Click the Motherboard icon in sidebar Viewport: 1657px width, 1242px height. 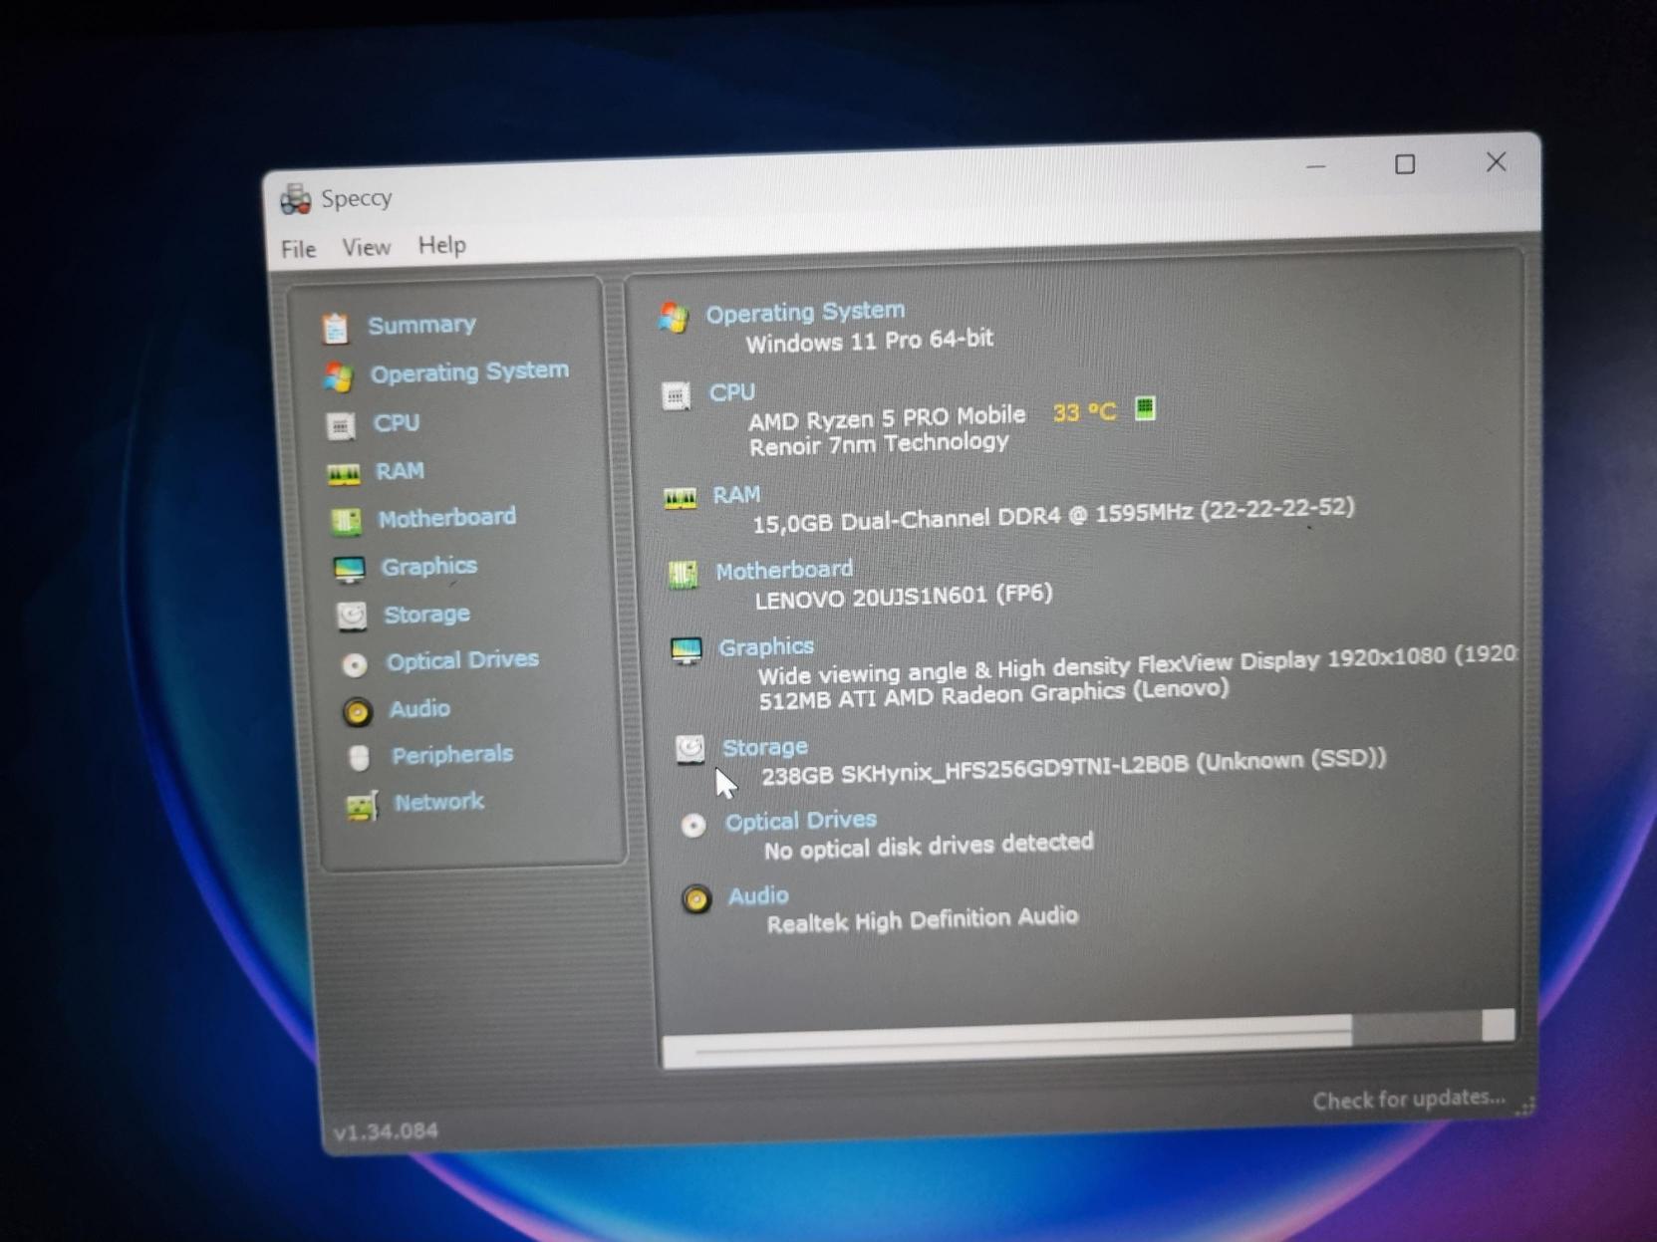click(x=346, y=521)
